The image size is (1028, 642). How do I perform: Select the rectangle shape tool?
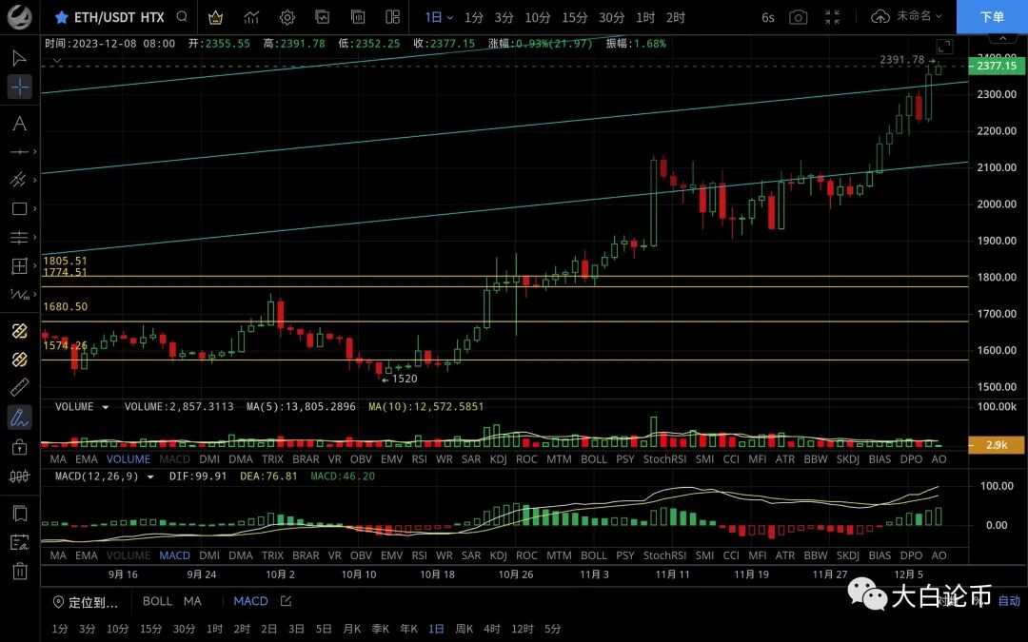[x=20, y=208]
